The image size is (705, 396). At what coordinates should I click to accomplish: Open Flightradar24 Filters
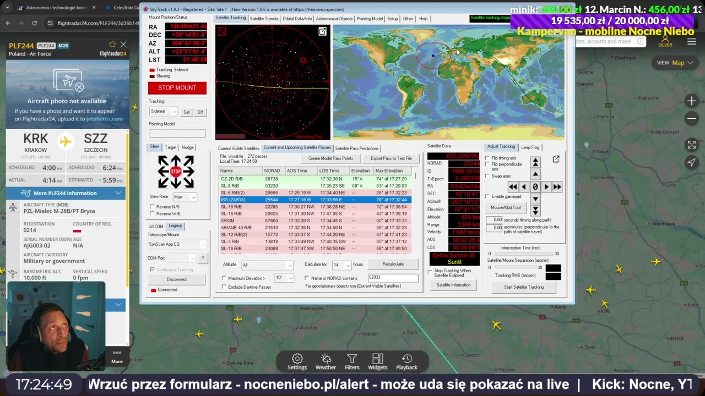[352, 362]
